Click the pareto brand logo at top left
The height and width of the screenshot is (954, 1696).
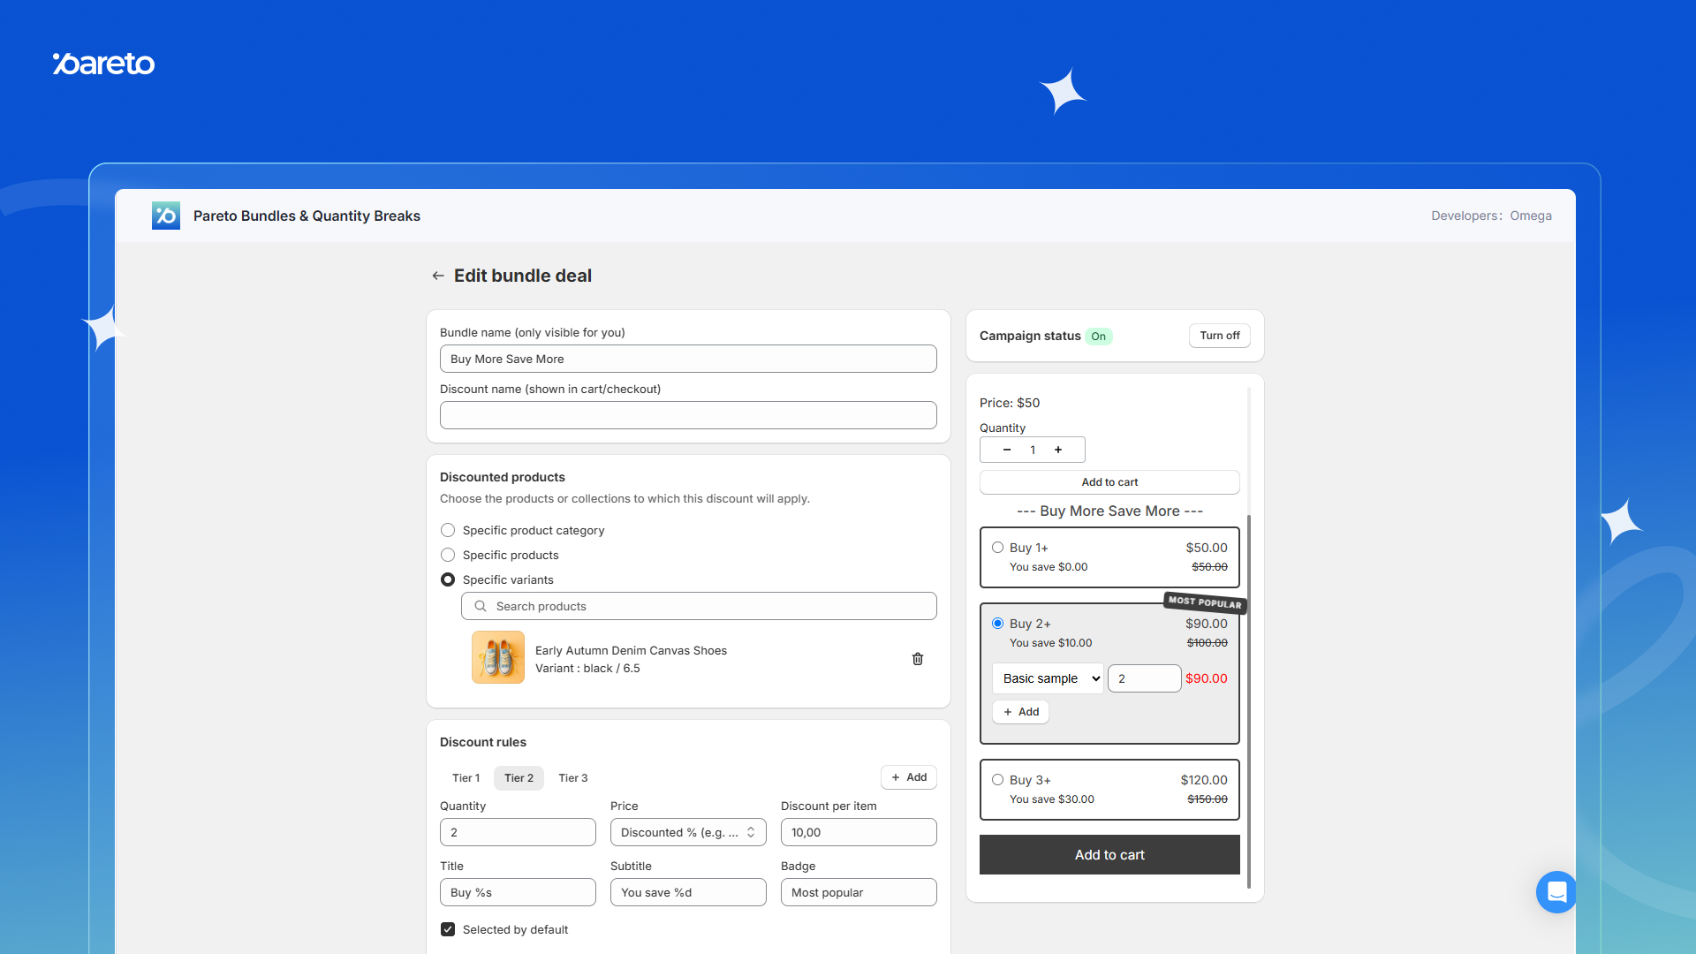tap(103, 64)
